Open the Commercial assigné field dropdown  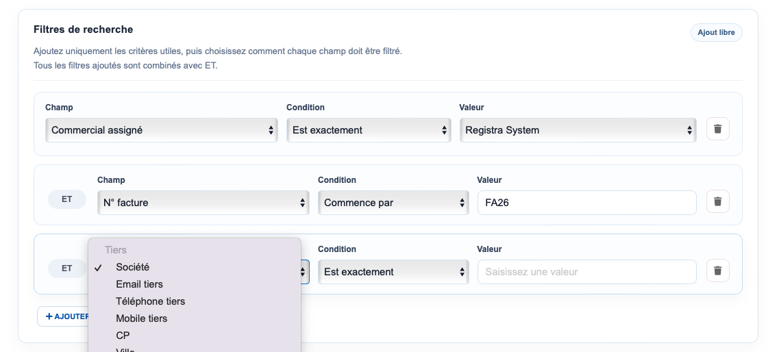point(162,130)
